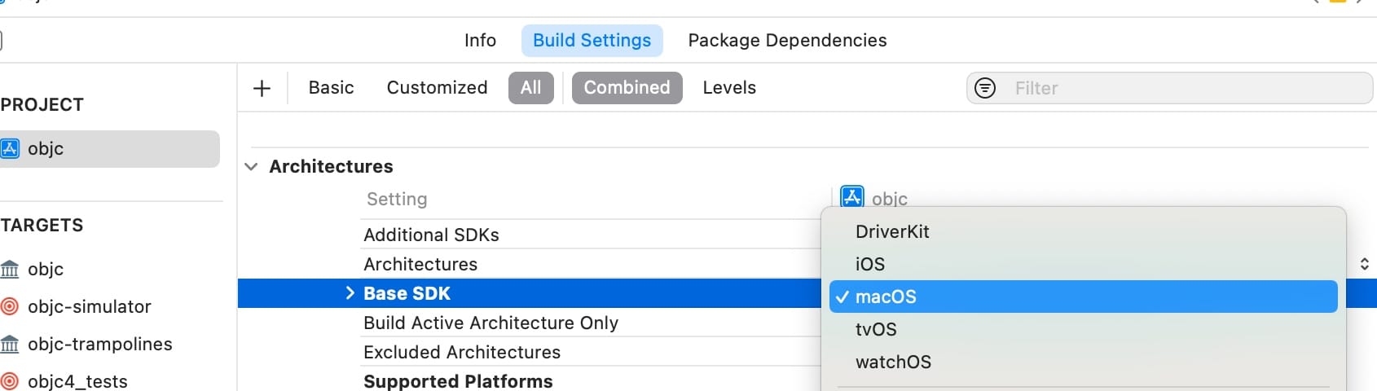Click the filter icon in the search field
The width and height of the screenshot is (1377, 391).
pyautogui.click(x=985, y=88)
